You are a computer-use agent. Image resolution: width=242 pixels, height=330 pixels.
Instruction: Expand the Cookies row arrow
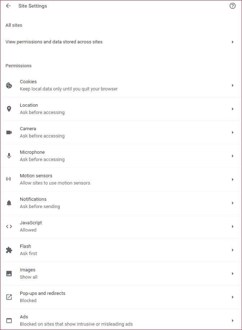(x=233, y=85)
